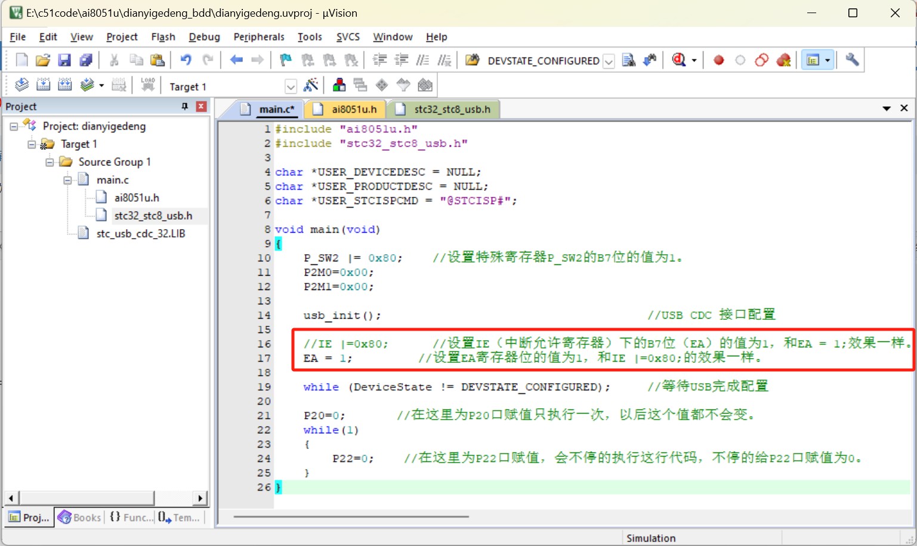Switch to Functions panel tab

[131, 517]
